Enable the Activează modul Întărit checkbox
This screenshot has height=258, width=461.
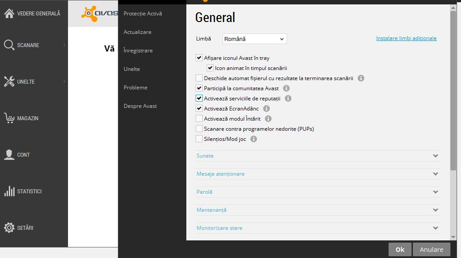(x=199, y=119)
